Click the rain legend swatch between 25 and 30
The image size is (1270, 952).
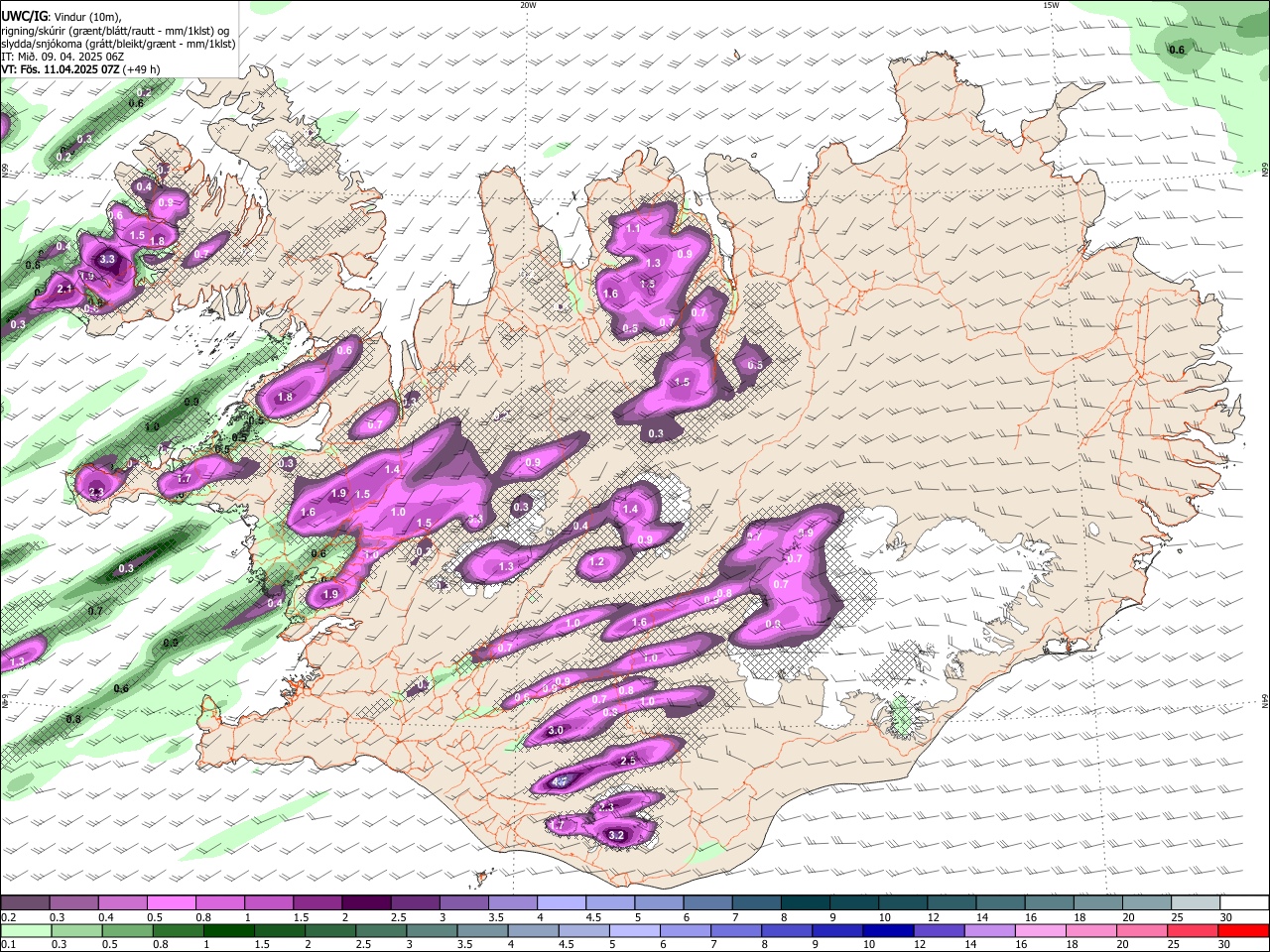click(x=1194, y=931)
